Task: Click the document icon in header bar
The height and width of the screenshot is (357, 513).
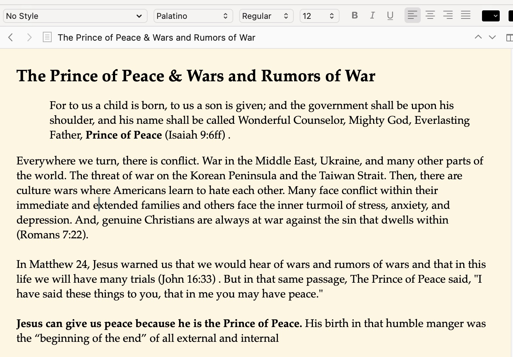Action: (47, 37)
